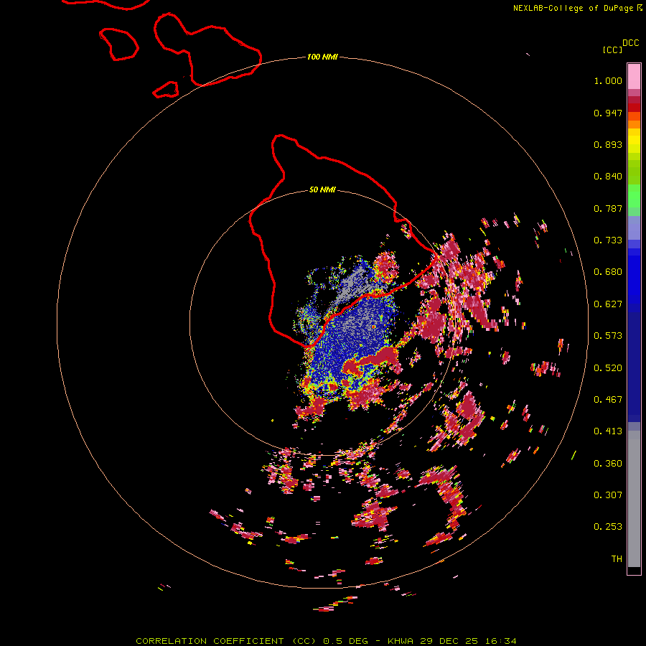Click the 0.5 DEG elevation text
Screen dimensions: 646x646
point(345,641)
